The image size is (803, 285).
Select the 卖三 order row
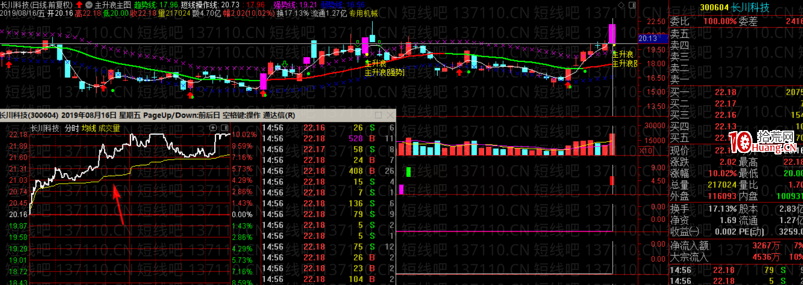[x=736, y=56]
